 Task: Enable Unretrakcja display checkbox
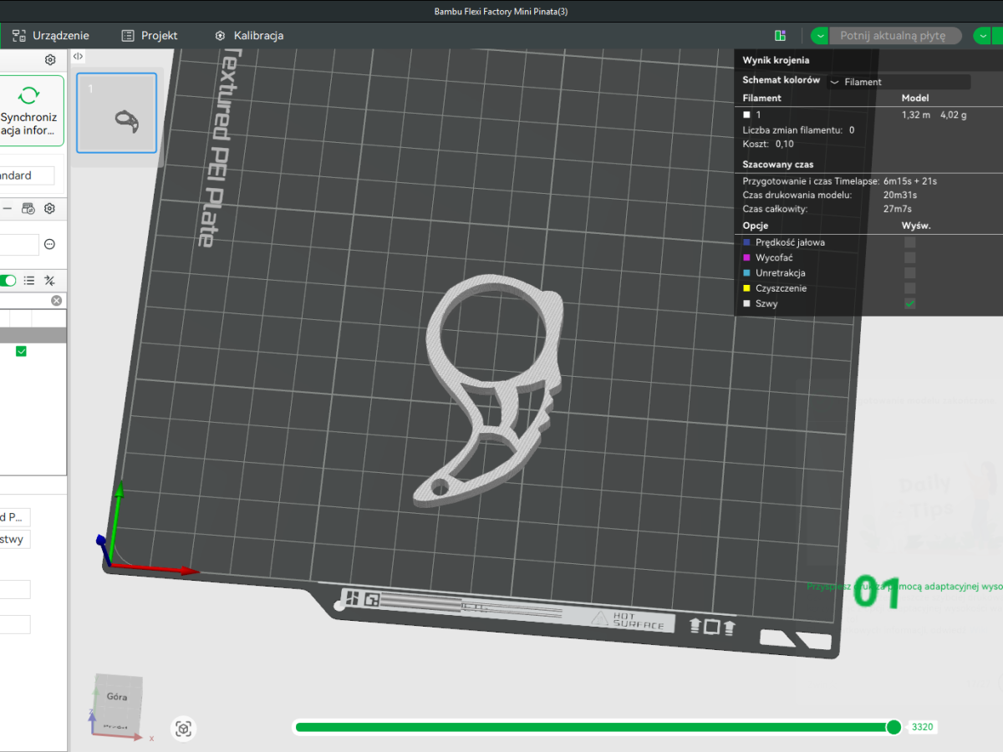[909, 273]
